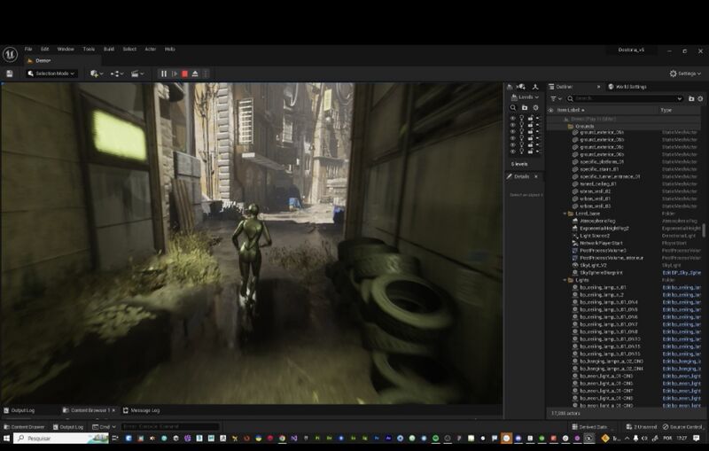Click the Outliner search field
Viewport: 709px width, 451px height.
[x=625, y=98]
